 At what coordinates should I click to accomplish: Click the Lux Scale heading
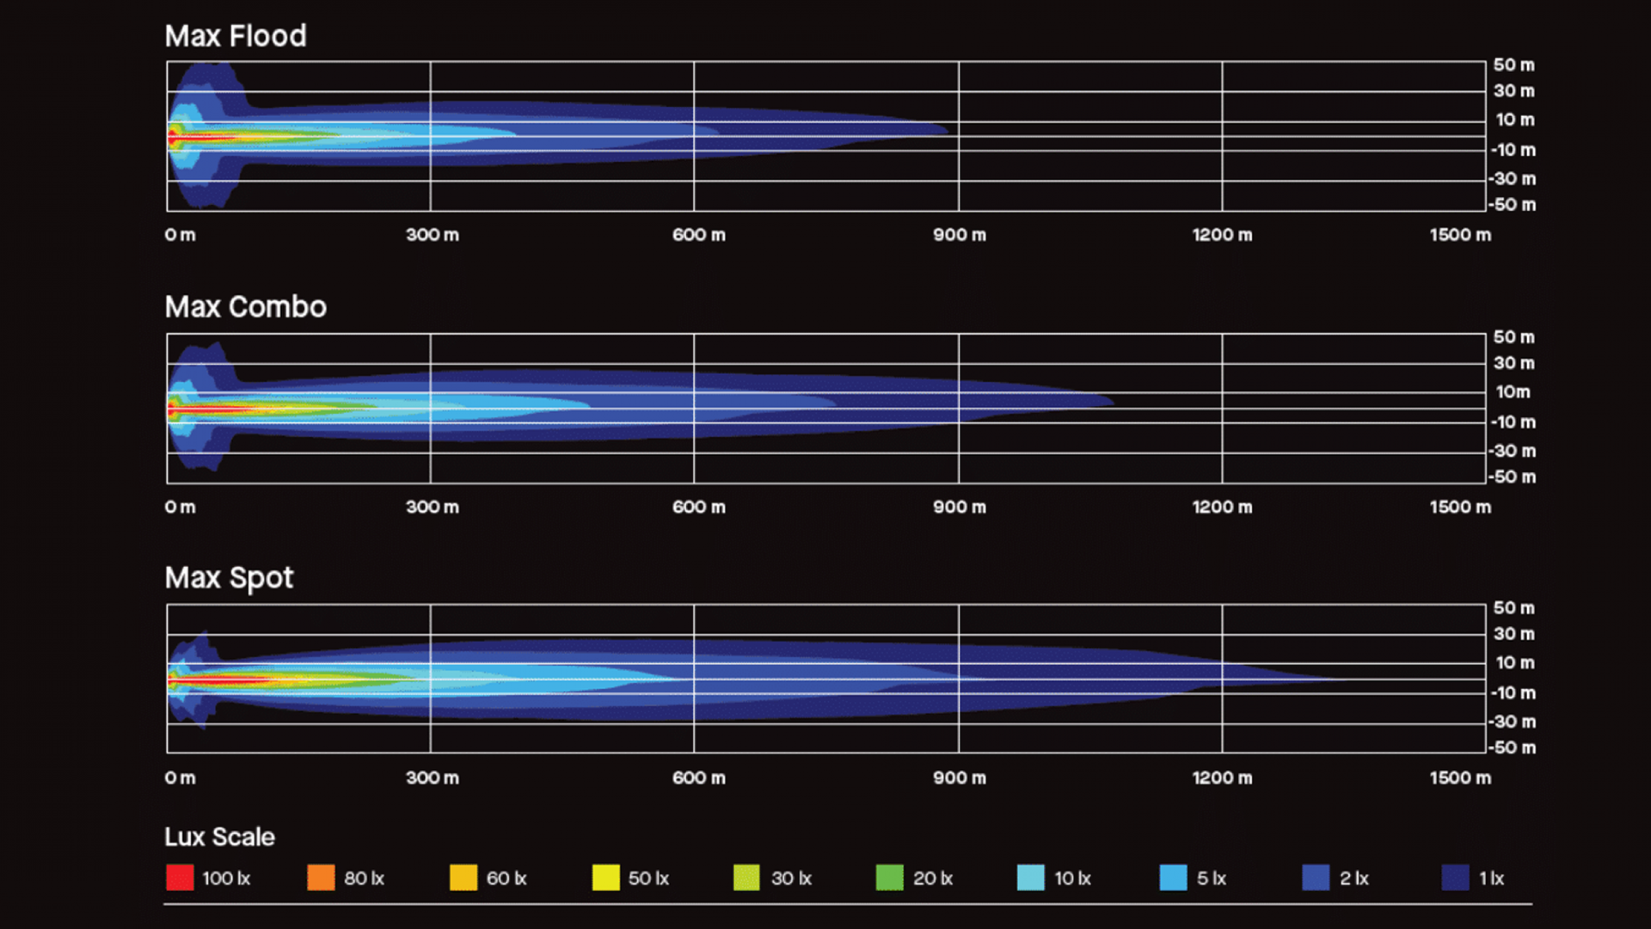pyautogui.click(x=219, y=837)
